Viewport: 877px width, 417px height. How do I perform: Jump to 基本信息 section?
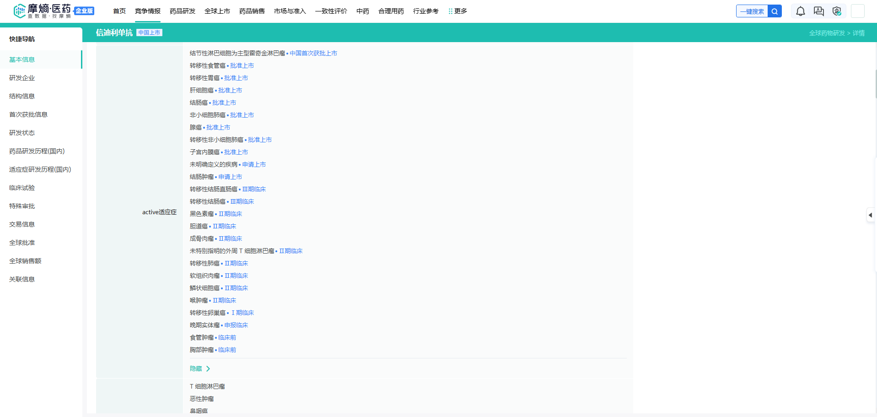[22, 60]
